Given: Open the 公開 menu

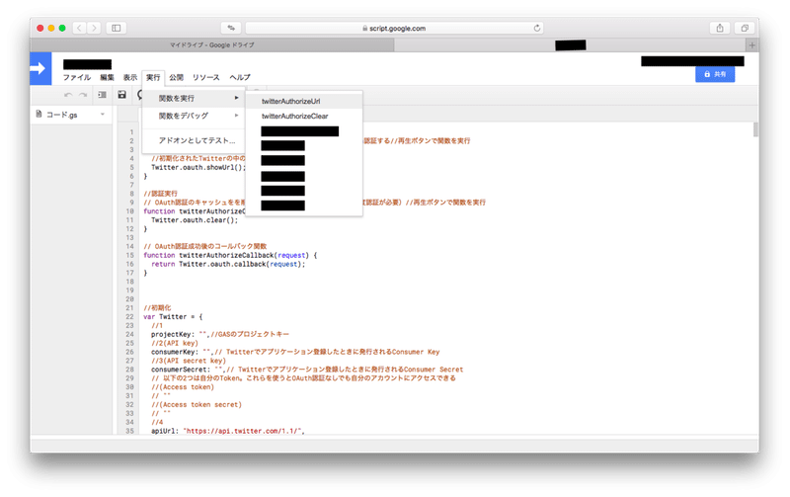Looking at the screenshot, I should pyautogui.click(x=177, y=78).
